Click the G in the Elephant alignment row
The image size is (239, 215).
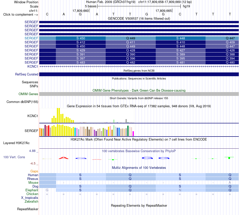pos(47,190)
